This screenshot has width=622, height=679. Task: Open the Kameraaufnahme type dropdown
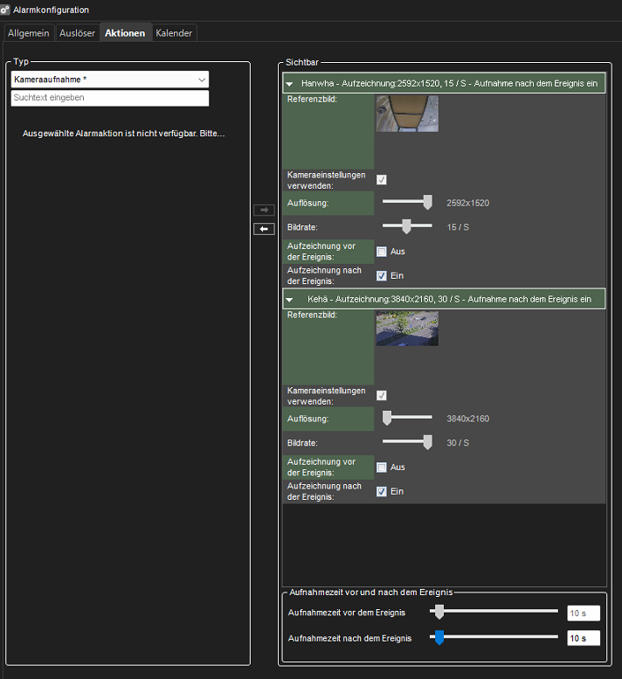click(110, 80)
